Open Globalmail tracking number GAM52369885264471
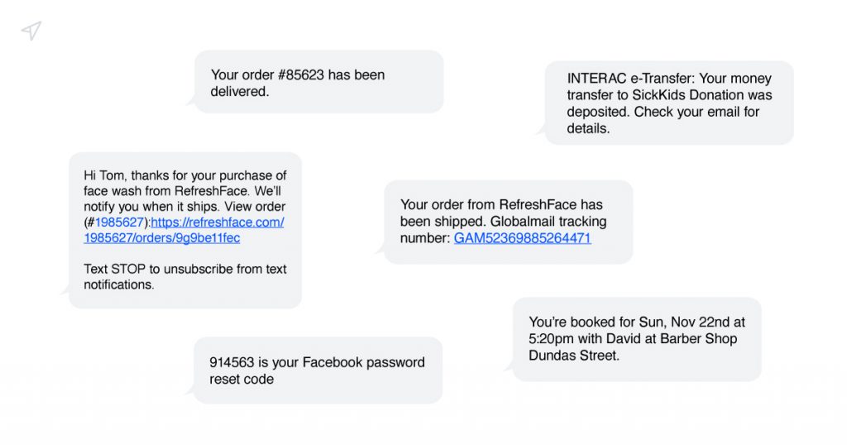 coord(522,238)
